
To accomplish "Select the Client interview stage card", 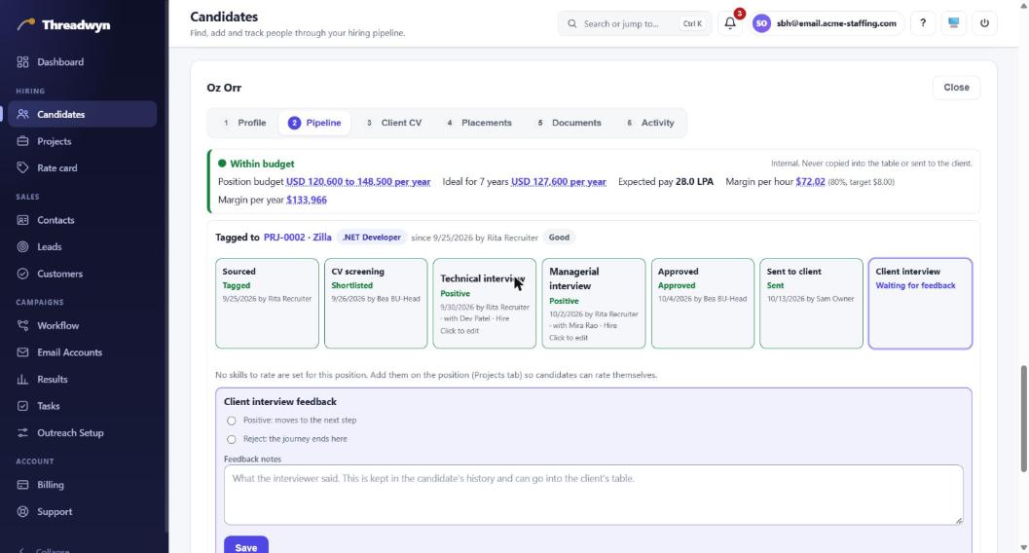I will pyautogui.click(x=920, y=303).
